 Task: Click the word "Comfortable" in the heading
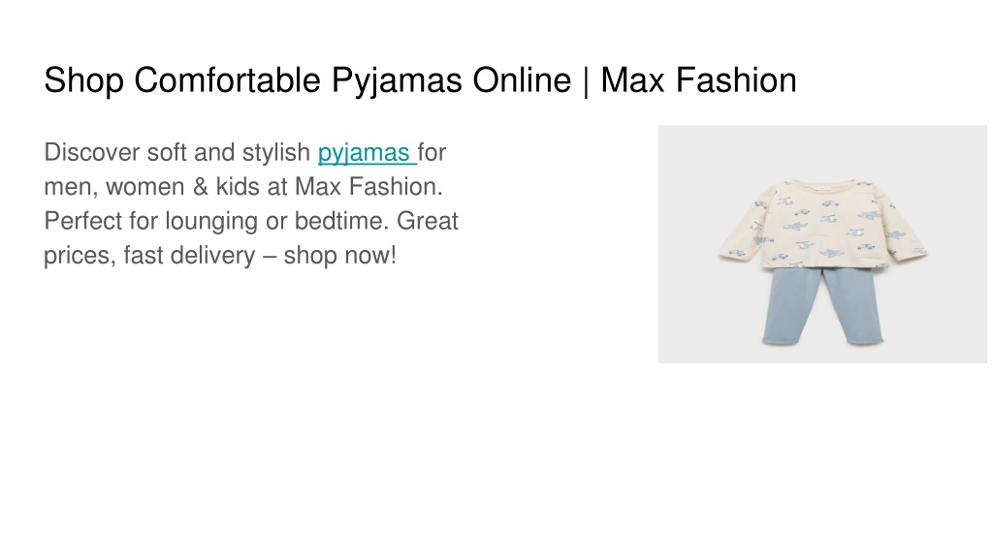click(227, 80)
